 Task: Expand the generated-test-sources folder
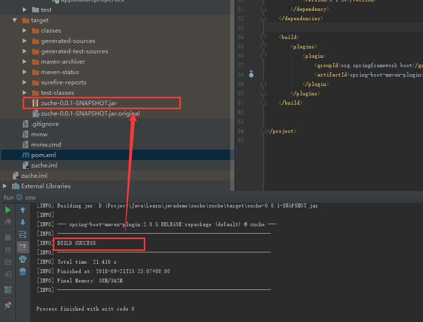click(x=25, y=51)
